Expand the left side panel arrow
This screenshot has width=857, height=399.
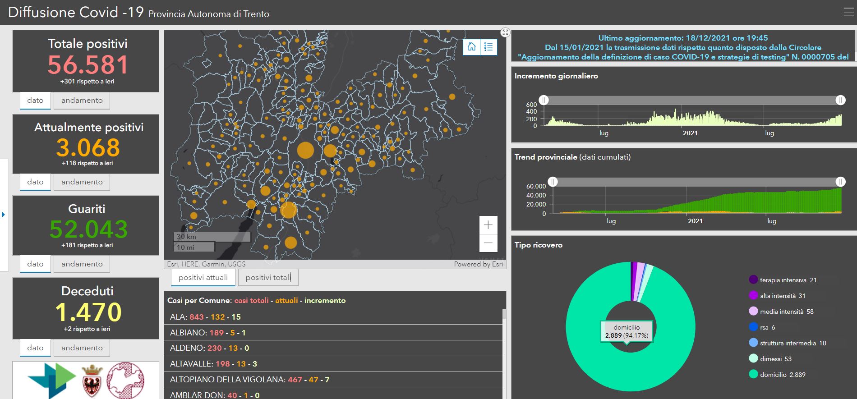(4, 215)
